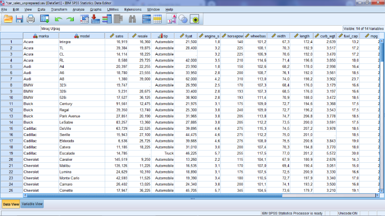Toggle the Value Labels icon

click(172, 19)
